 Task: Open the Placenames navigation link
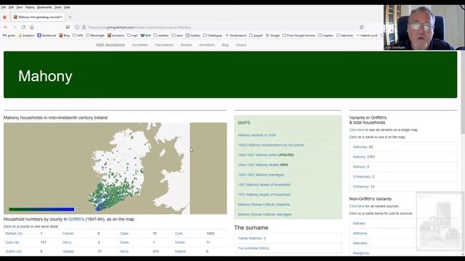(x=164, y=45)
